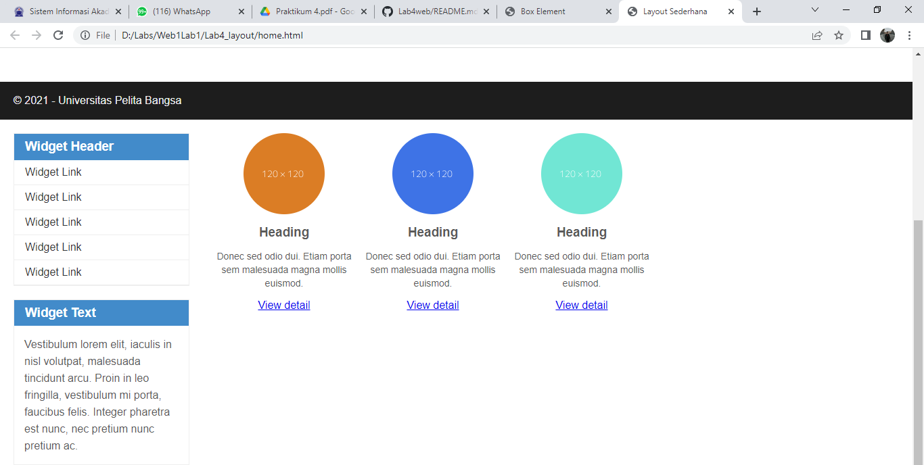Open the tab search chevron dropdown
Screen dimensions: 924x465
814,10
